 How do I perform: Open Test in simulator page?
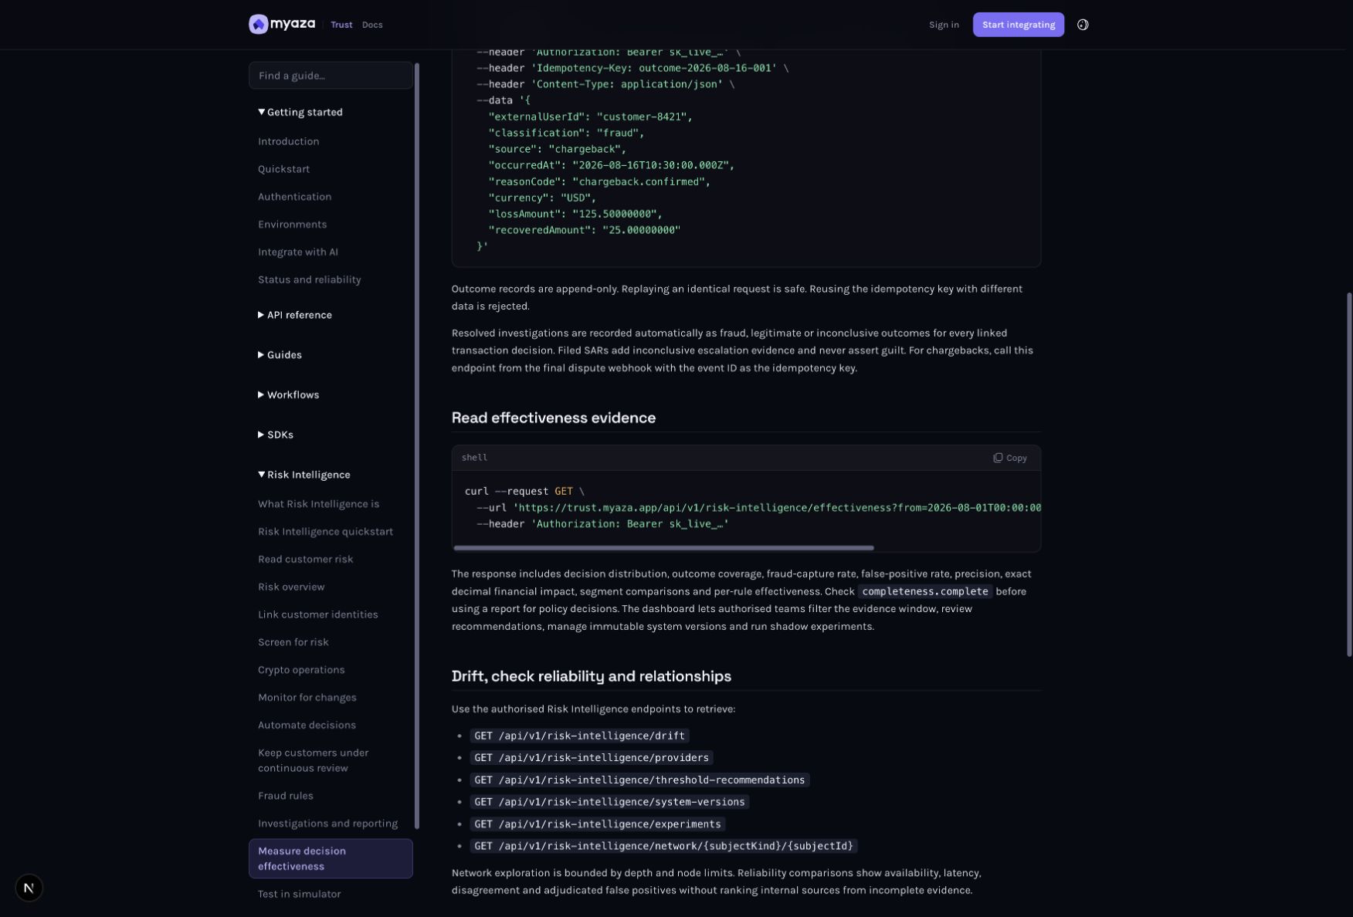[x=299, y=894]
